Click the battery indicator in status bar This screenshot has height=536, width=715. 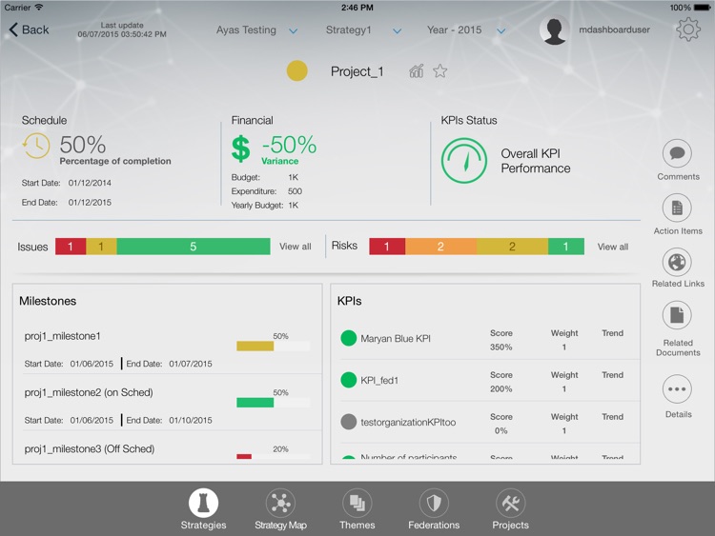(702, 8)
